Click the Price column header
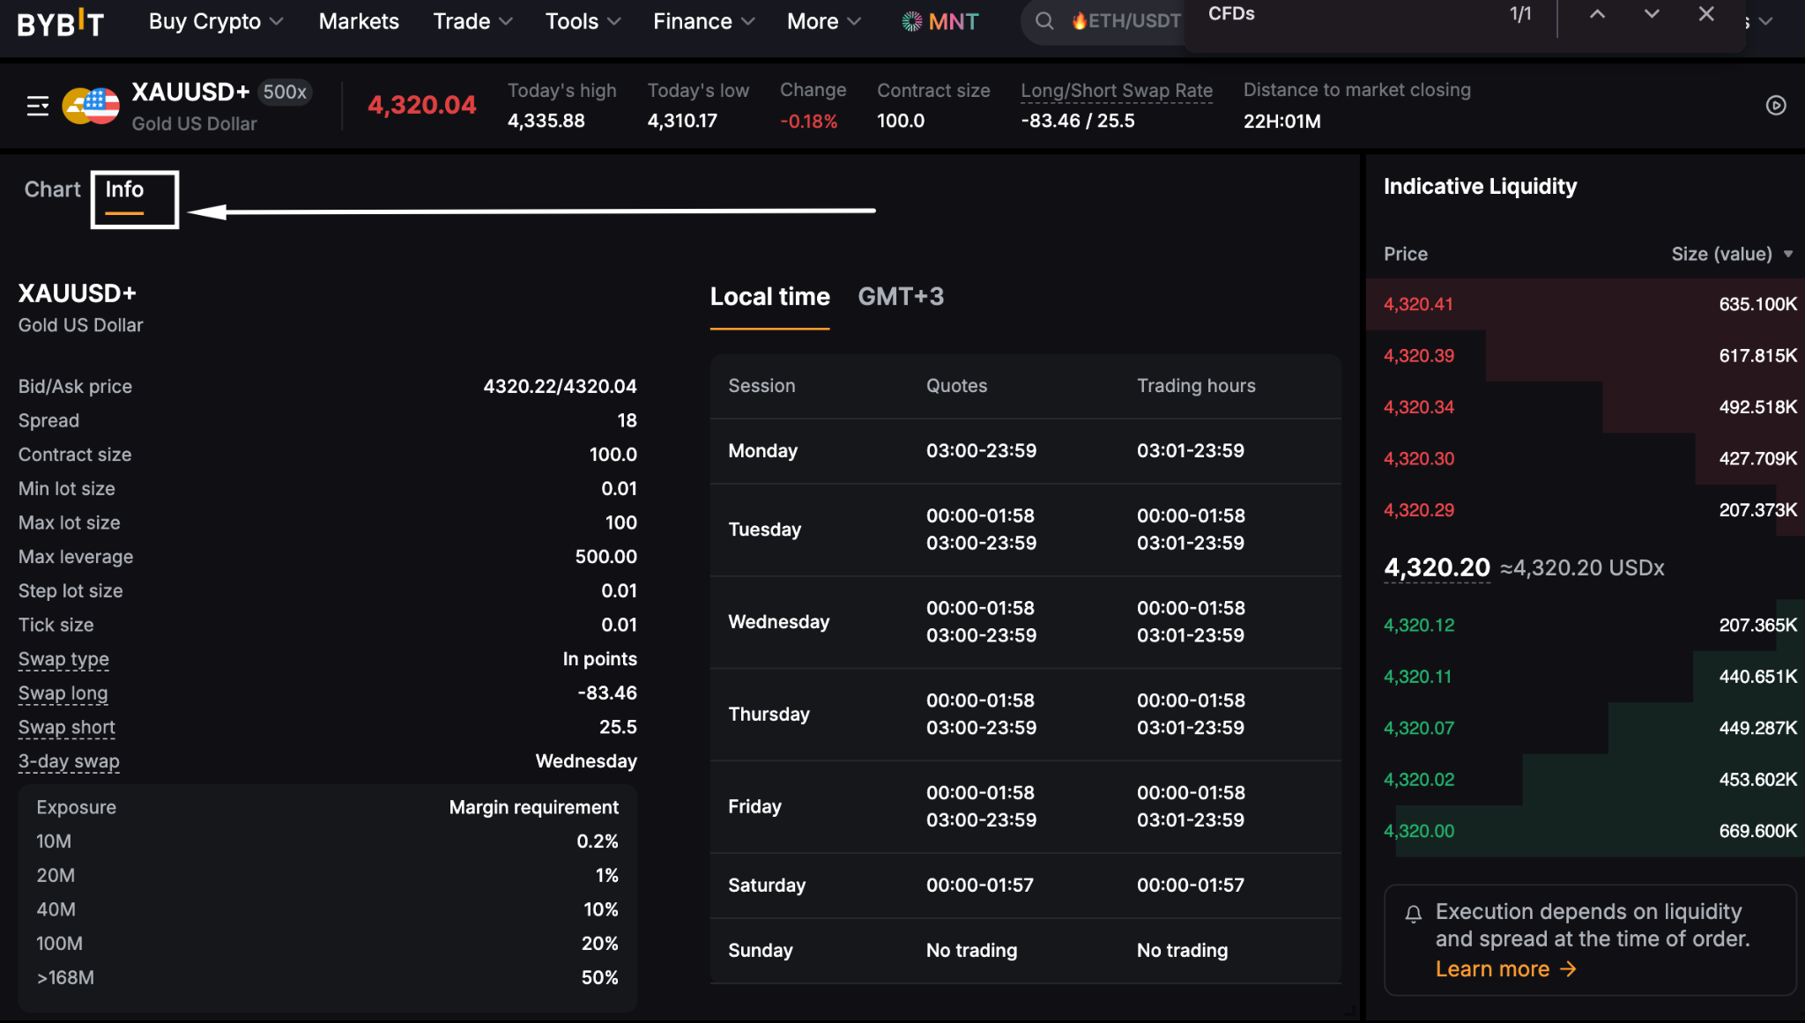Screen dimensions: 1805x1023 point(1406,254)
